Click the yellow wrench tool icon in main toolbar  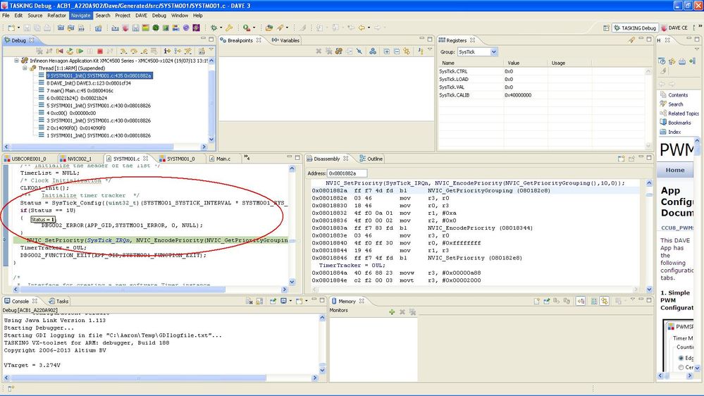229,28
